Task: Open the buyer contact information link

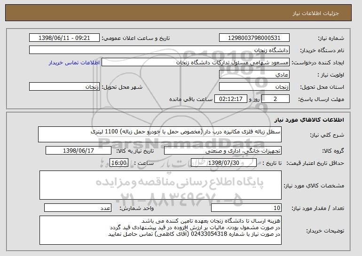Action: (74, 62)
